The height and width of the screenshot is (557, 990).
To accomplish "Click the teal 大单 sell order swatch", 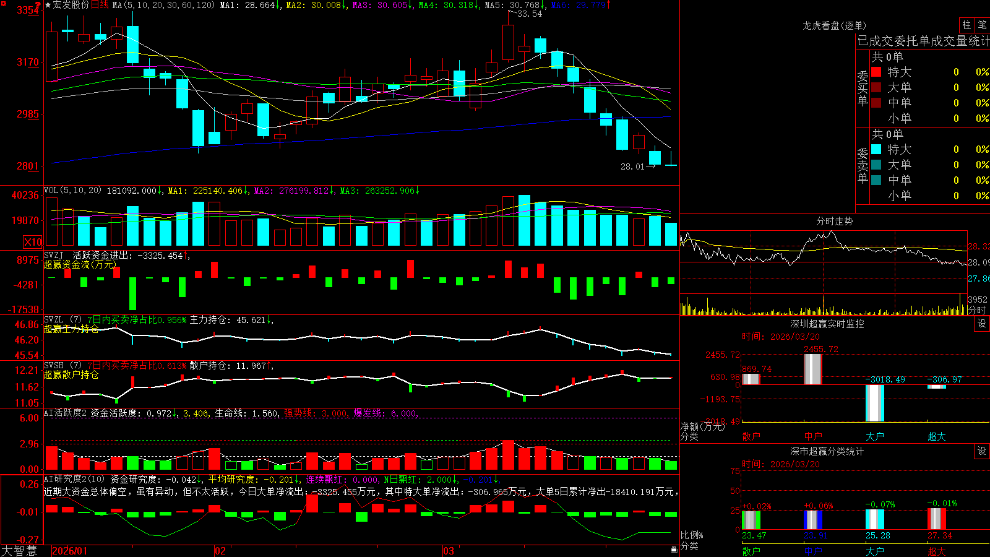I will [x=876, y=165].
